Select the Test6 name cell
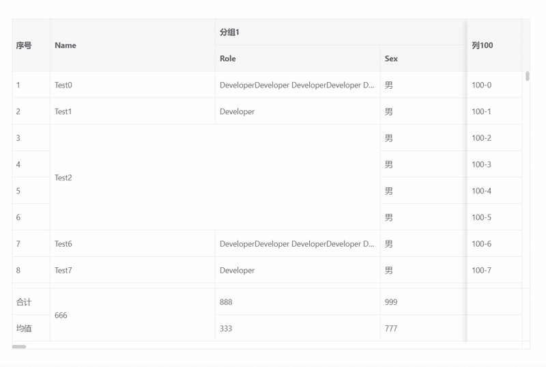Screen dimensions: 546x367 (x=132, y=243)
